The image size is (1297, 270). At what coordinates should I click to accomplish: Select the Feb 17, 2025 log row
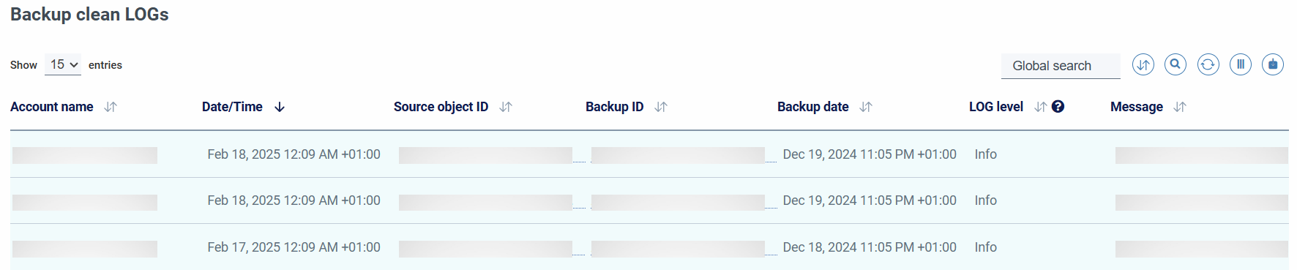click(649, 247)
